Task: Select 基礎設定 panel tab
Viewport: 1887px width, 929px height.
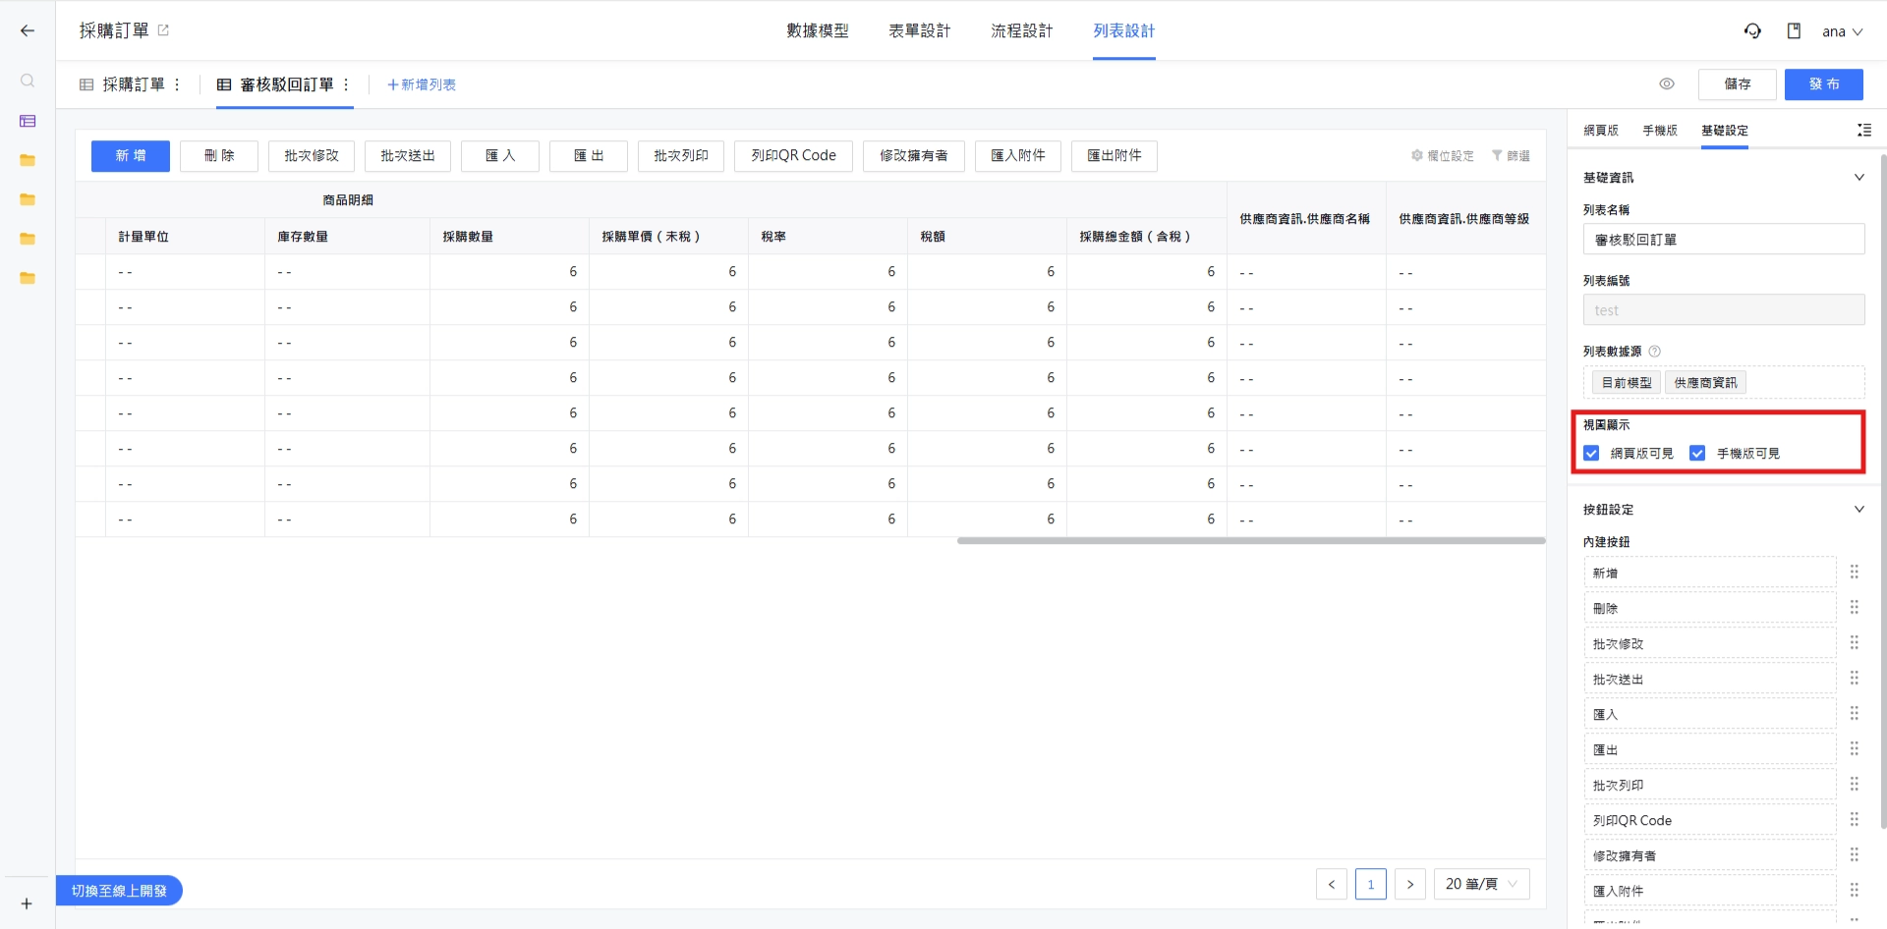Action: (1725, 130)
